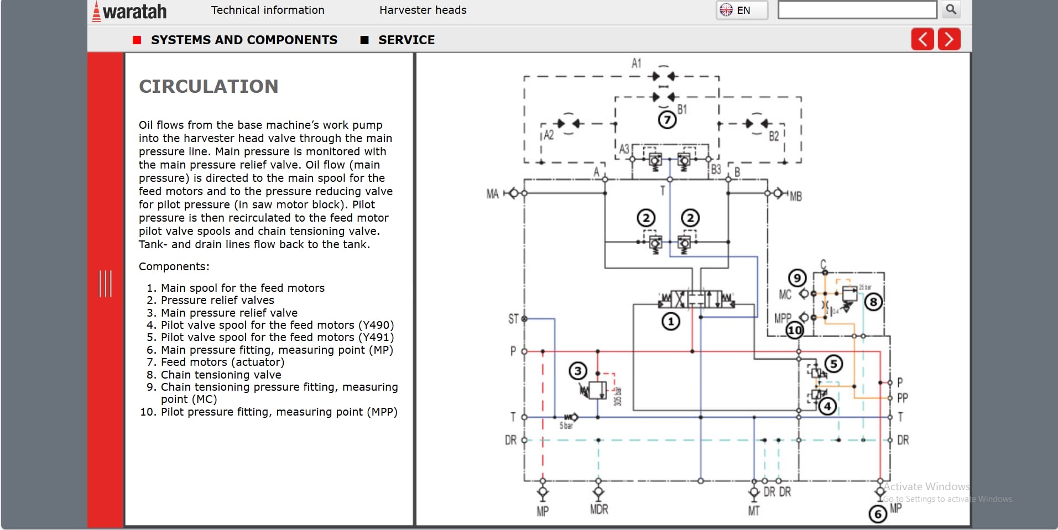Click the MP measuring point label on diagram
The width and height of the screenshot is (1058, 530).
[543, 511]
